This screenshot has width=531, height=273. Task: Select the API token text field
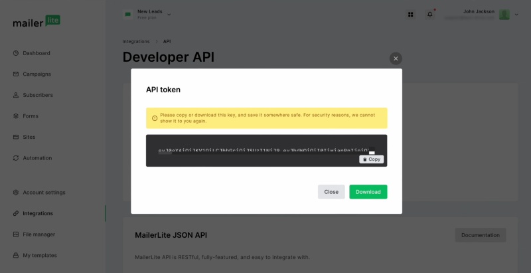(267, 151)
